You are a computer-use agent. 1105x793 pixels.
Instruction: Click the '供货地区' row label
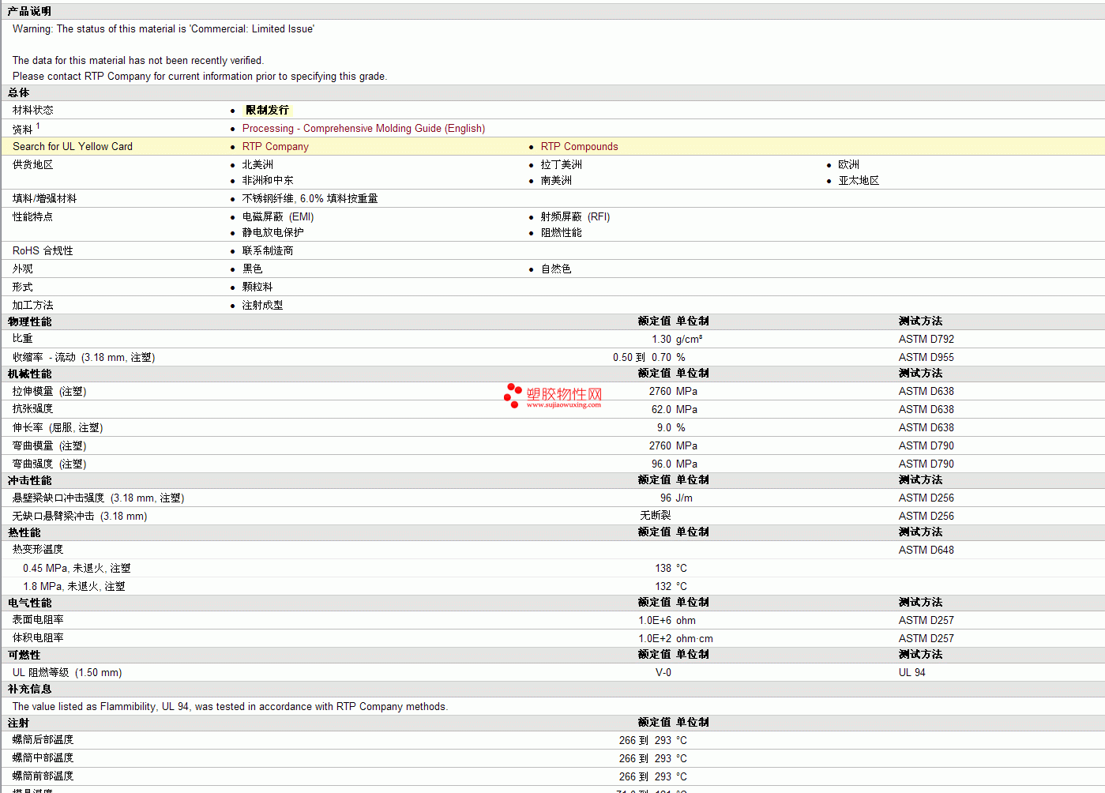33,165
